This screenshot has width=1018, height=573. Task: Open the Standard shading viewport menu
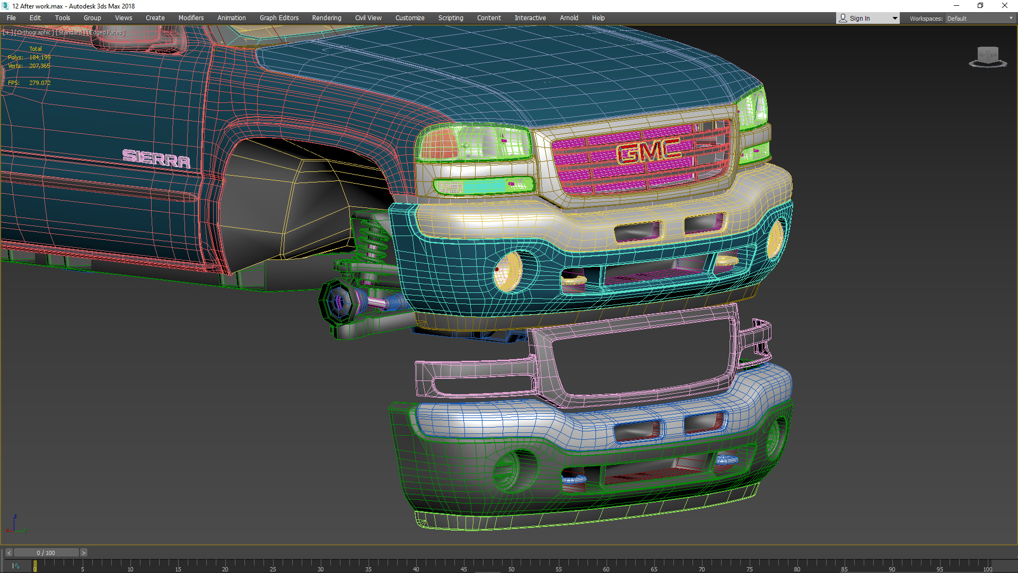(x=71, y=32)
